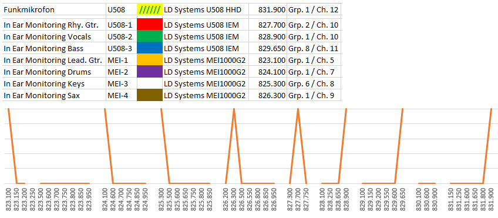Select the green U508-2 color swatch
This screenshot has height=218, width=498.
[x=150, y=36]
